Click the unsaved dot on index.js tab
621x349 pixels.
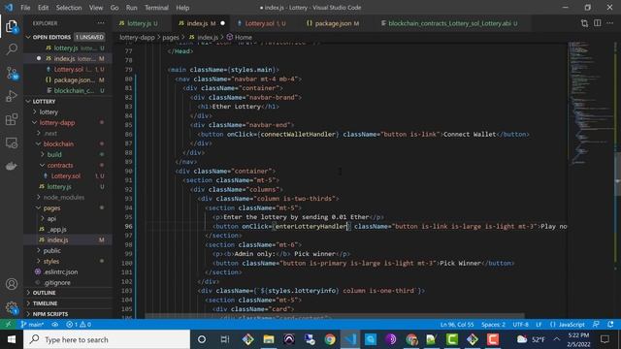click(222, 23)
